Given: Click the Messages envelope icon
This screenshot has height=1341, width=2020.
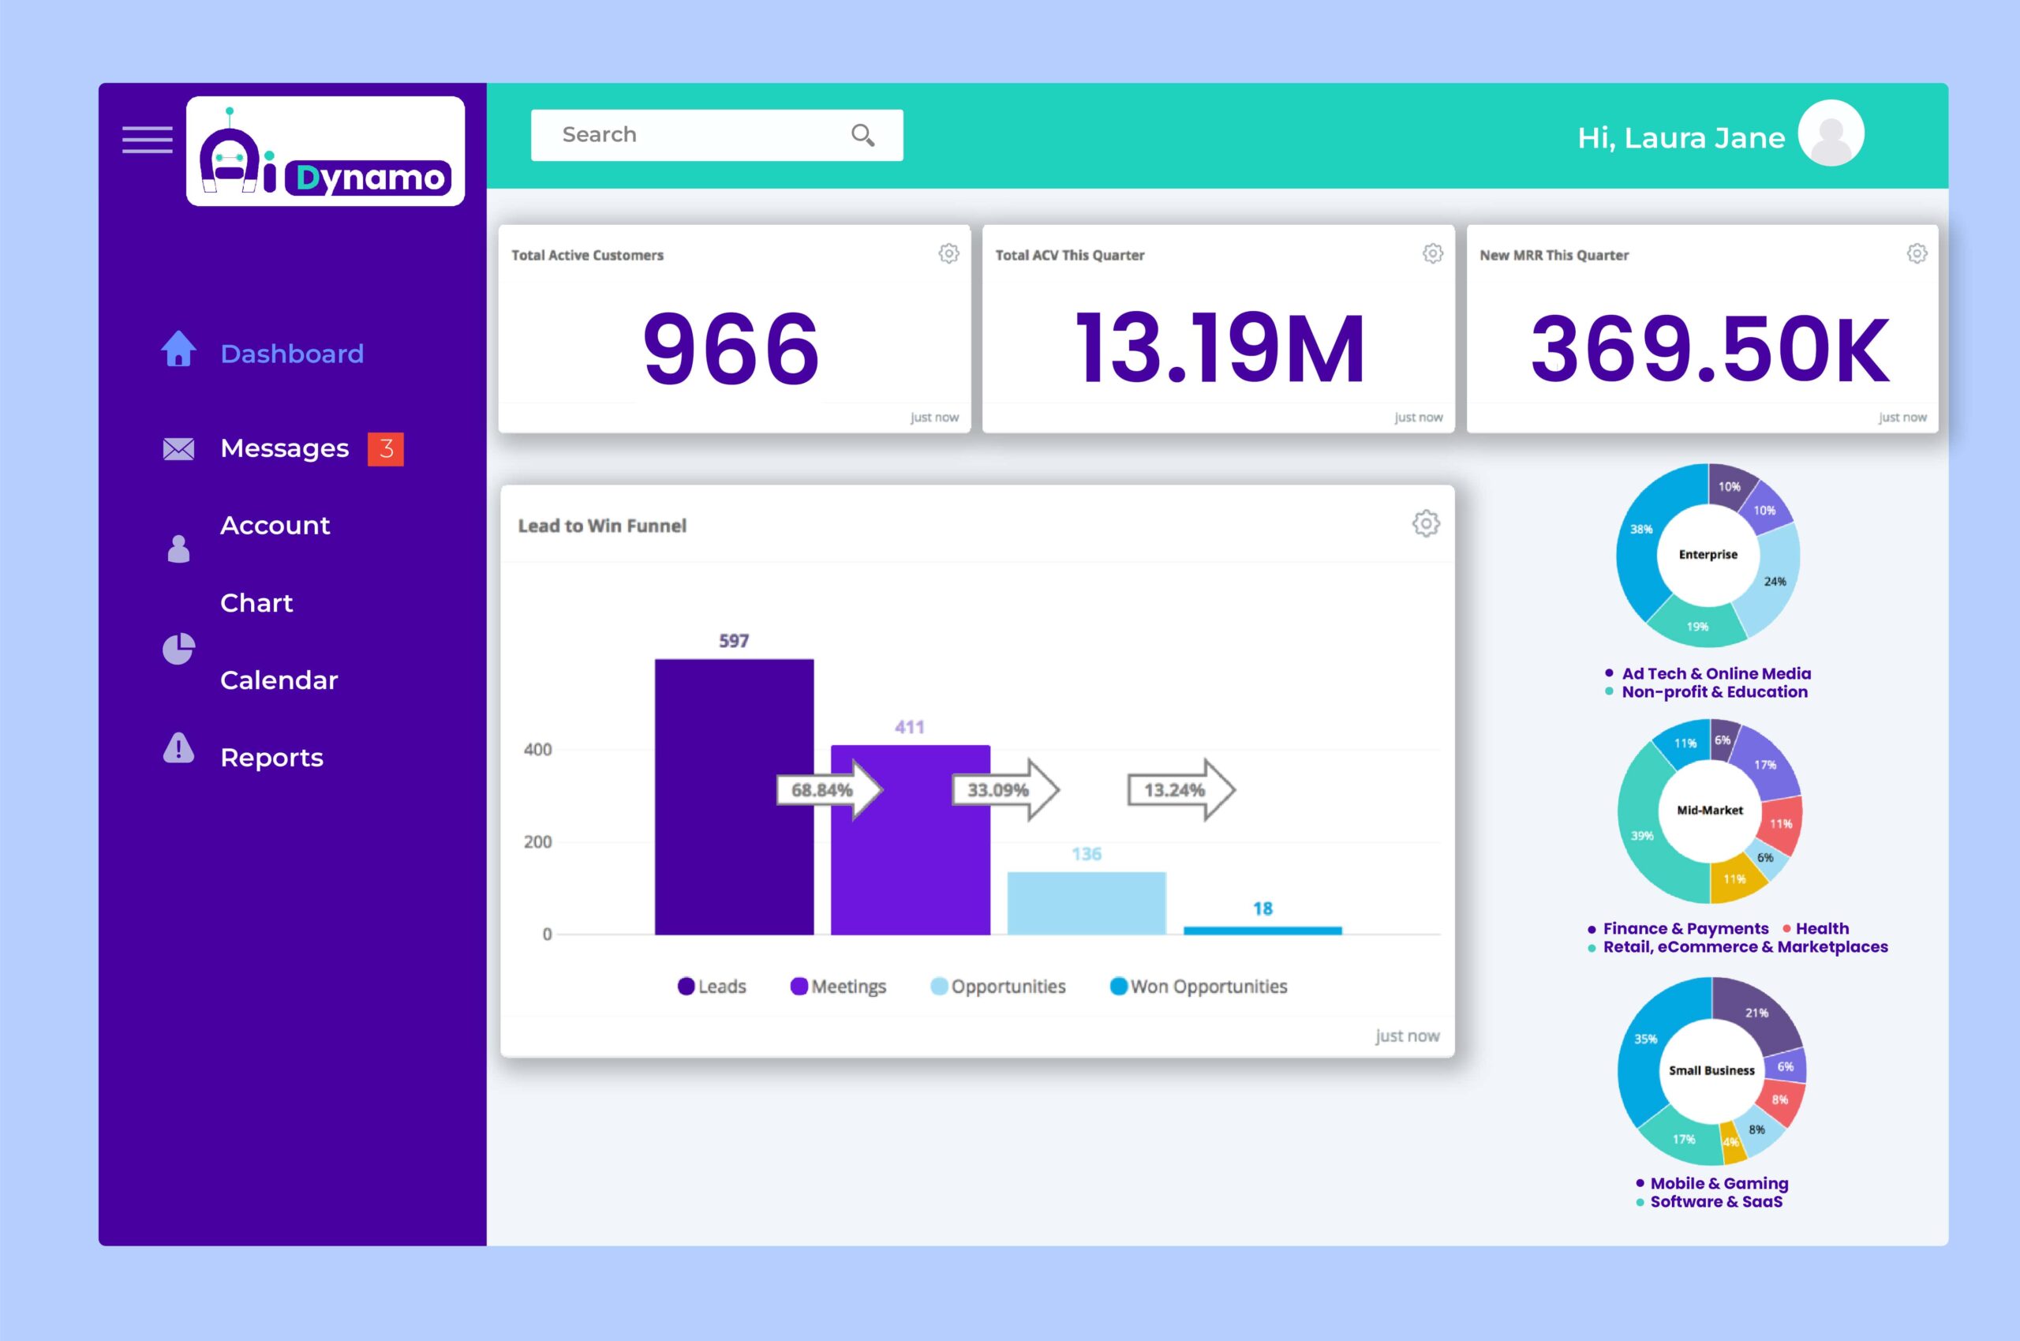Looking at the screenshot, I should pos(178,449).
